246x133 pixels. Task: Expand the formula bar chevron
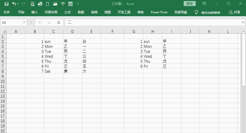tap(243, 22)
